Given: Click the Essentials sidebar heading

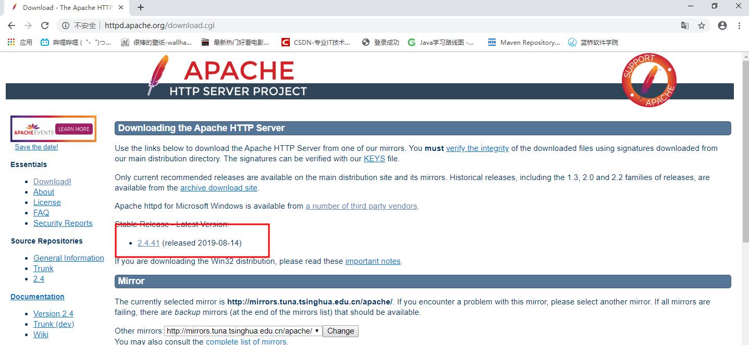Looking at the screenshot, I should tap(29, 164).
